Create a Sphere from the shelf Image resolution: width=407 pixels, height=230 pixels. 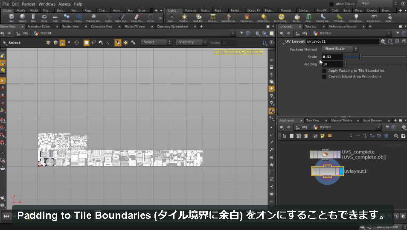tap(22, 18)
